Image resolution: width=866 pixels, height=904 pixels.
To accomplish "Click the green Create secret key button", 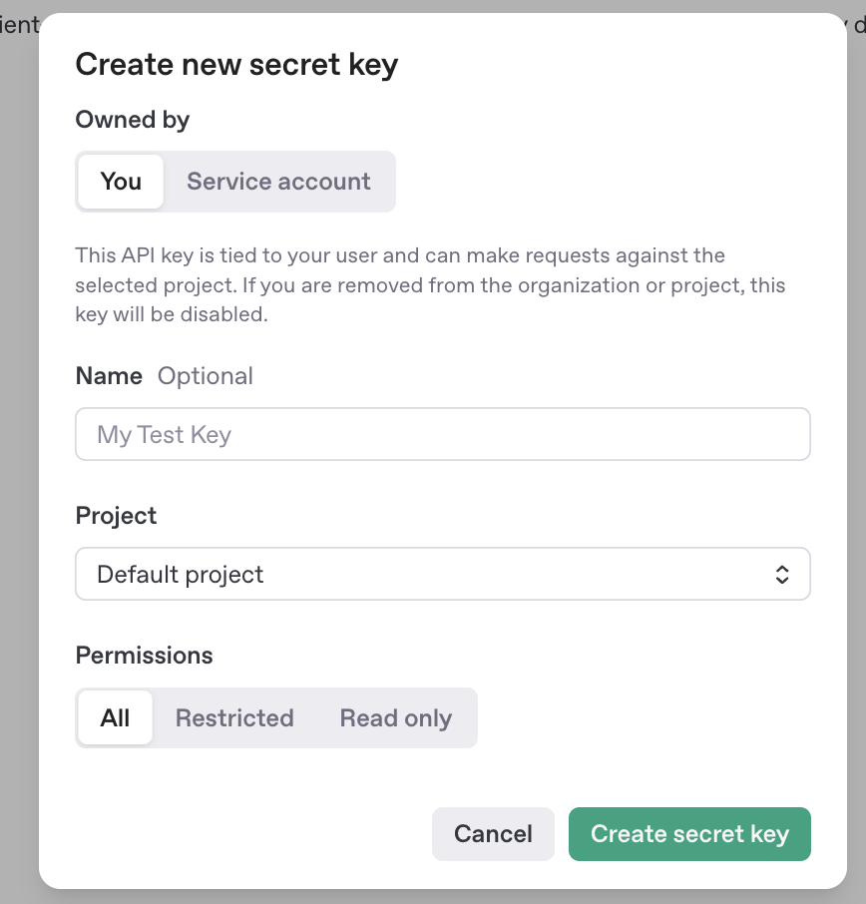I will [x=689, y=834].
